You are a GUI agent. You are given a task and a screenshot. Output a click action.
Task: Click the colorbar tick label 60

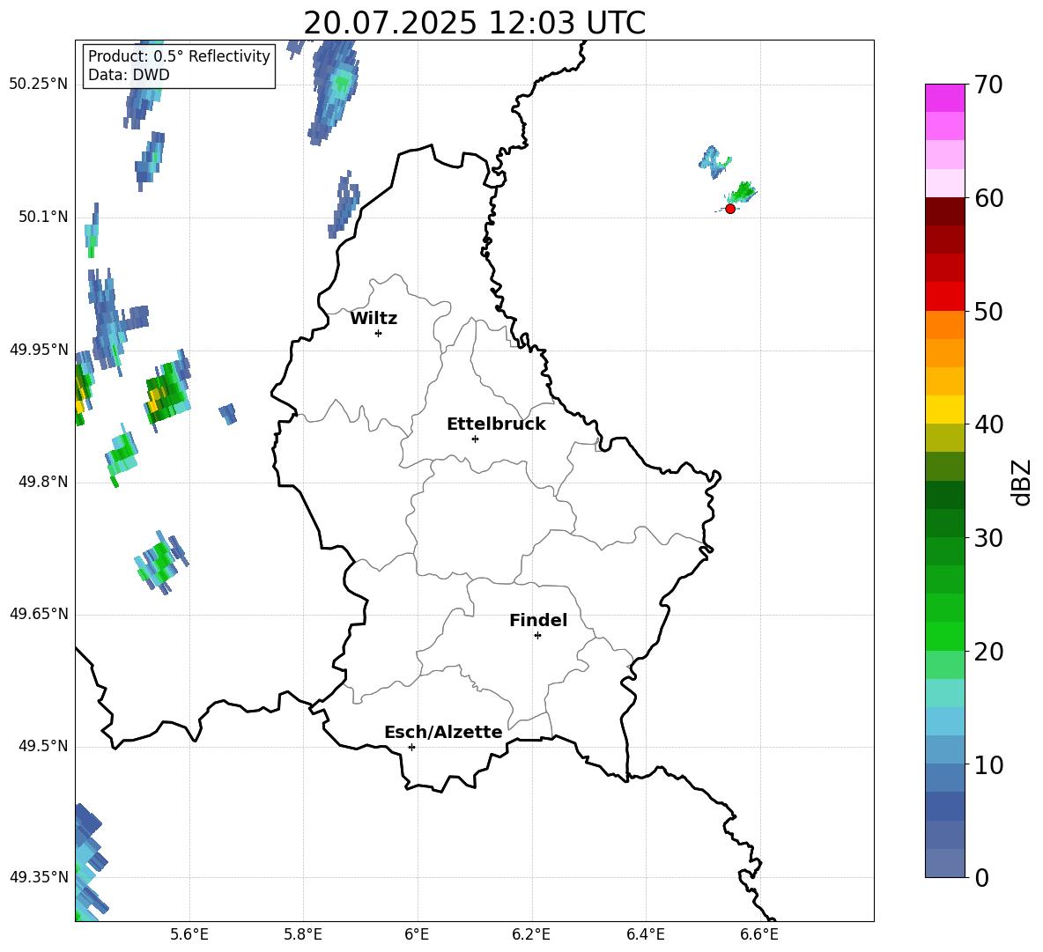coord(988,198)
